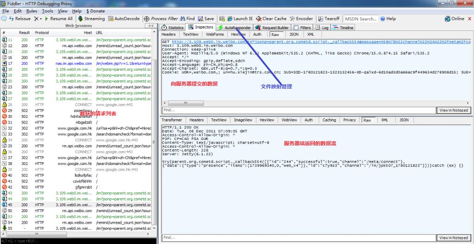Select response Privacy tab

tap(349, 120)
